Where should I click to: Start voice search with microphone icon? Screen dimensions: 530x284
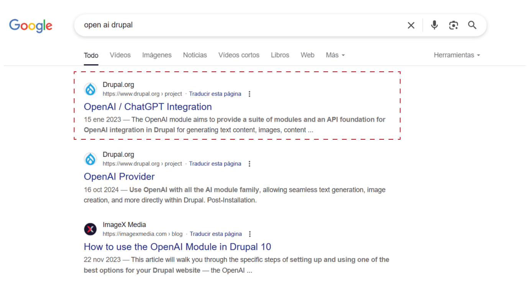(x=434, y=25)
